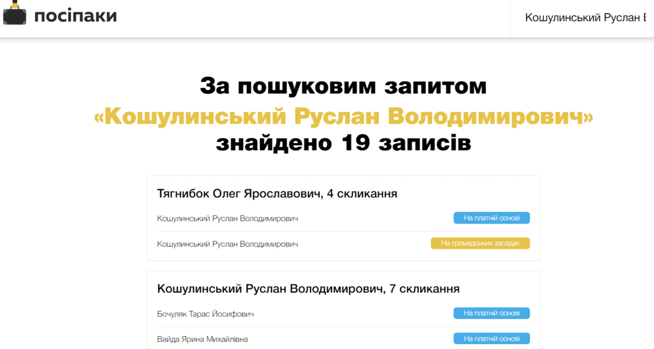This screenshot has width=654, height=349.
Task: Click На платній основі badge for Вайда
Action: [x=492, y=338]
